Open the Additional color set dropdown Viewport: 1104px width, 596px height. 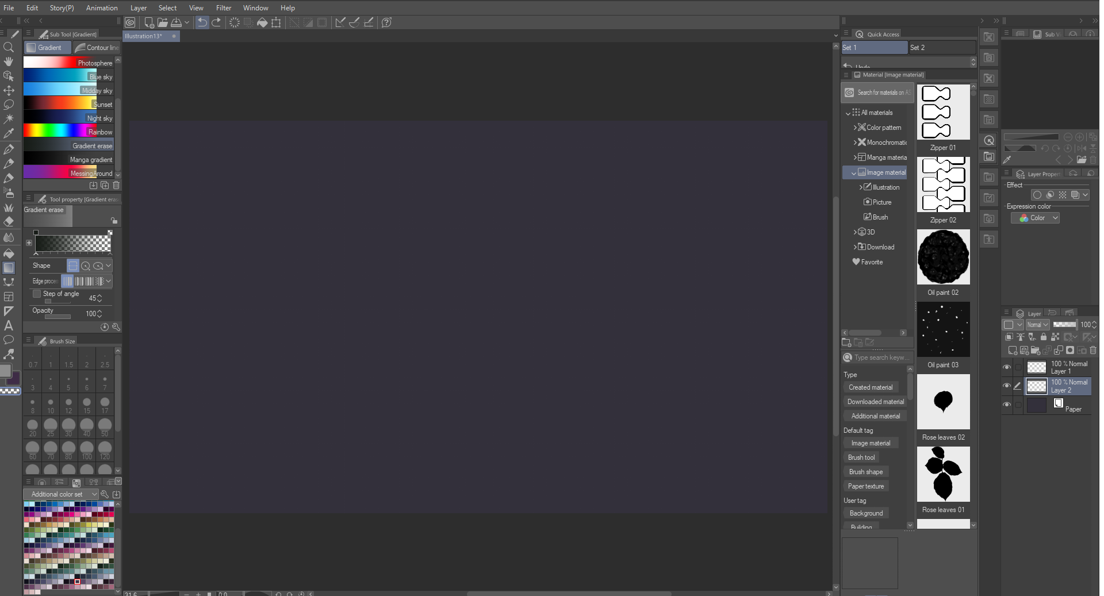[61, 494]
